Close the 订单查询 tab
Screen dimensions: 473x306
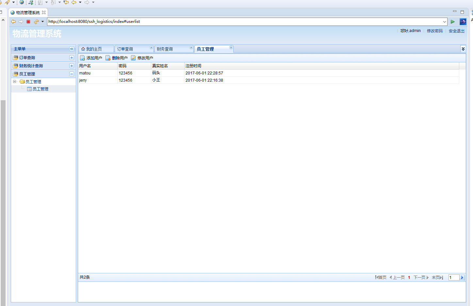point(151,48)
